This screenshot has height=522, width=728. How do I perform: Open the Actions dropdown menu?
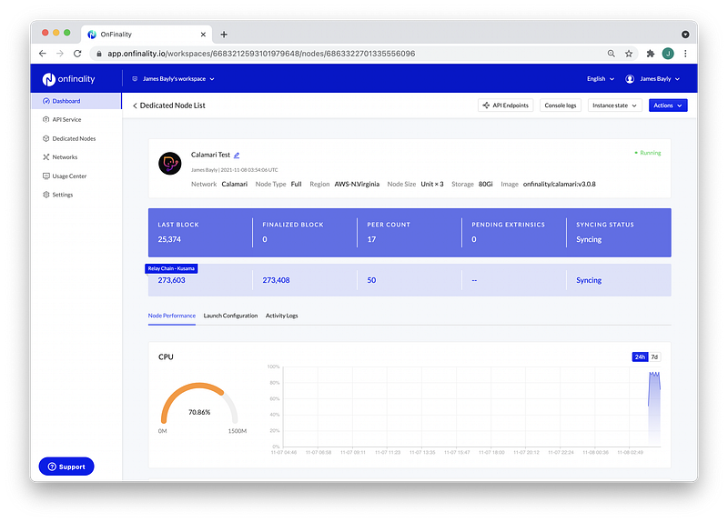(668, 105)
